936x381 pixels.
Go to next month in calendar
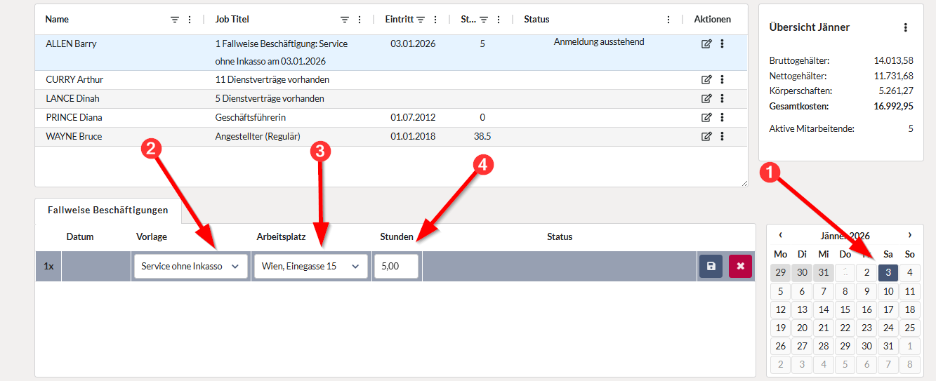pos(910,235)
